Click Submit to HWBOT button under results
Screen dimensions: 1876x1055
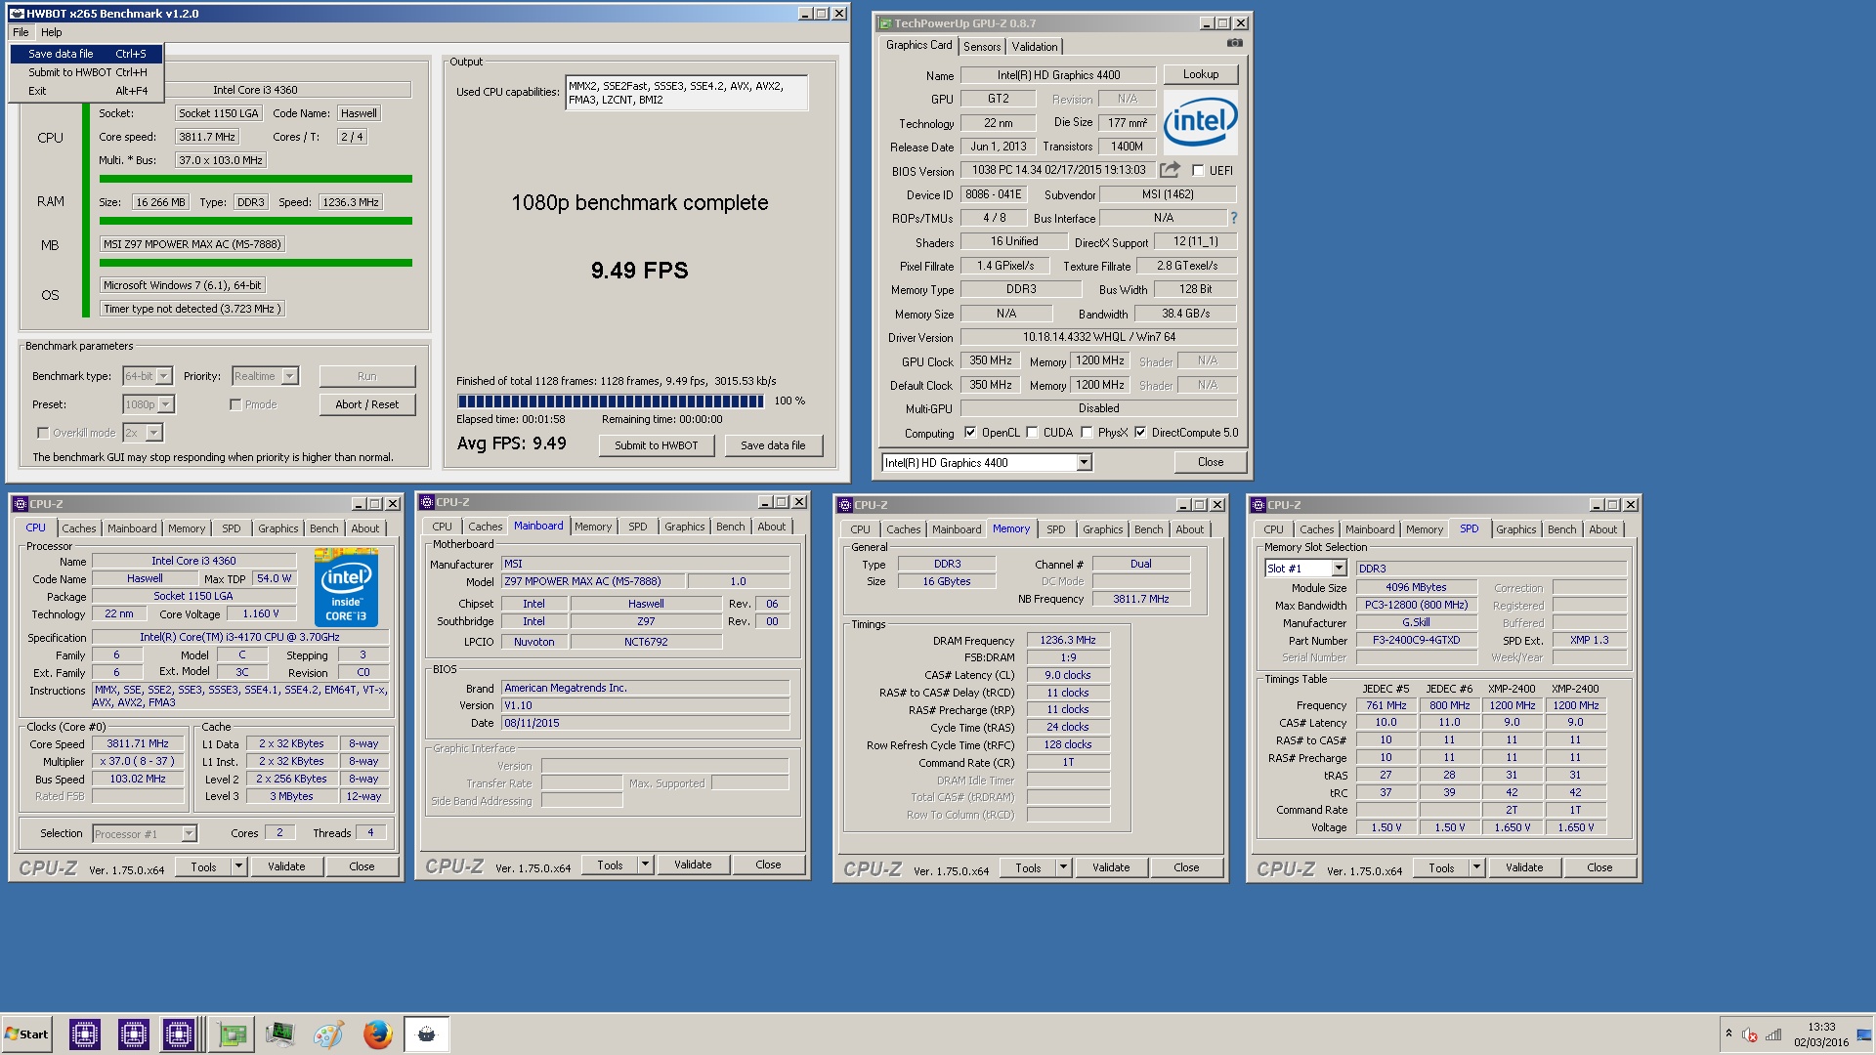[x=657, y=445]
